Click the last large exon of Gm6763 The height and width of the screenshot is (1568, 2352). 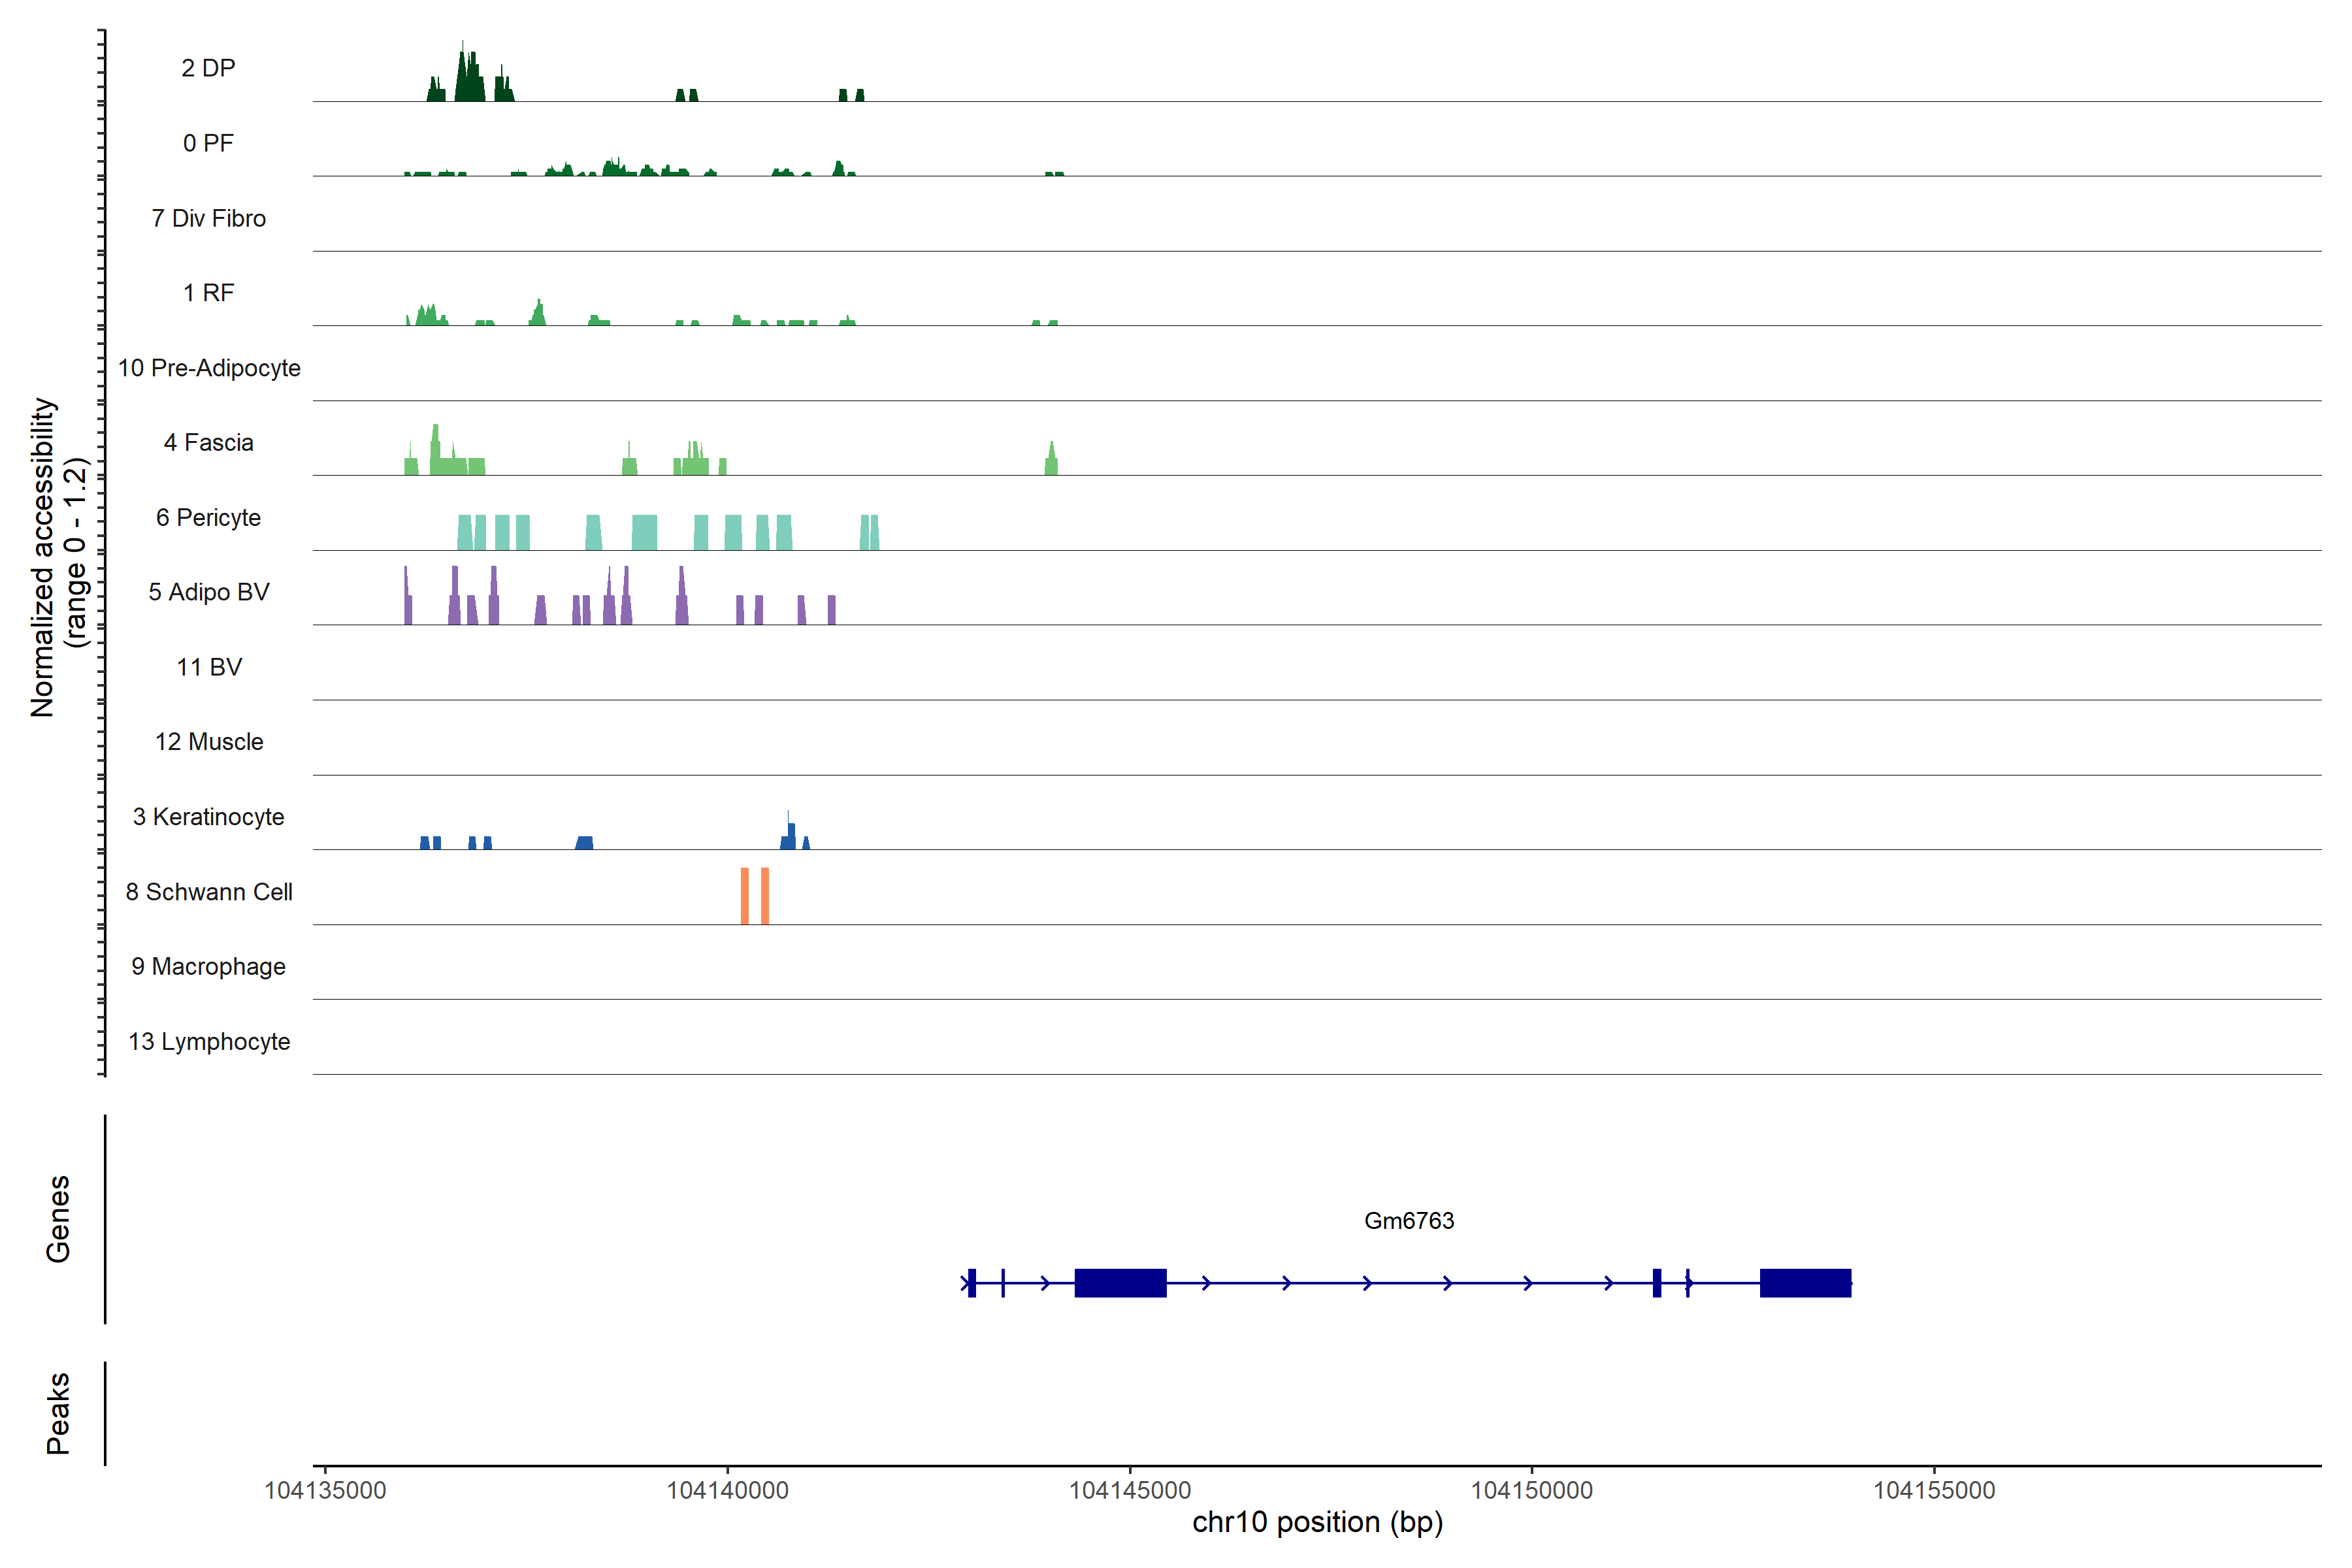click(1805, 1283)
